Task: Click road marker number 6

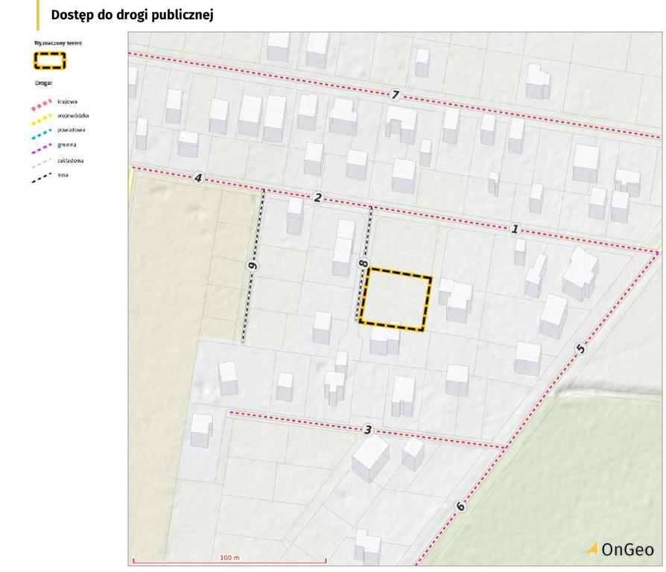Action: (x=460, y=507)
